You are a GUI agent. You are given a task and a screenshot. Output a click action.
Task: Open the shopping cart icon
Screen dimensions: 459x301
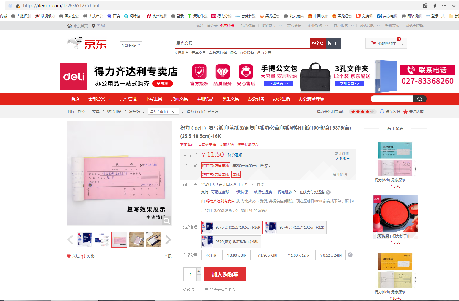pos(374,43)
